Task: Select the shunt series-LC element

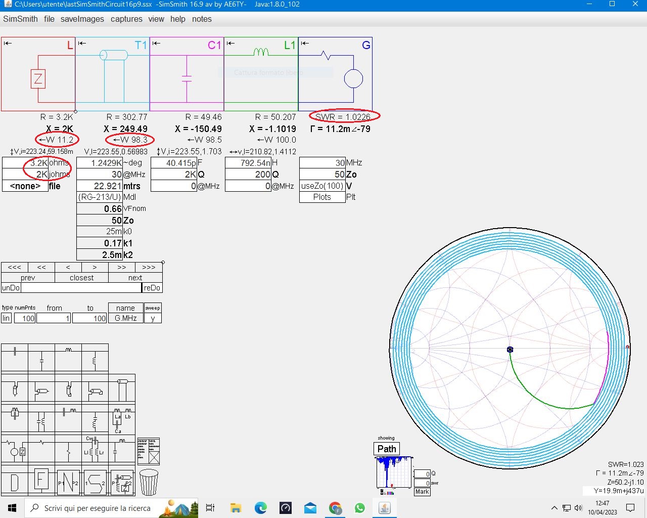Action: tap(95, 419)
